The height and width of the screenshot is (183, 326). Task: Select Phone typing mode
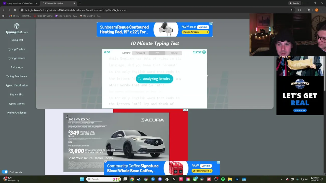coord(173,53)
